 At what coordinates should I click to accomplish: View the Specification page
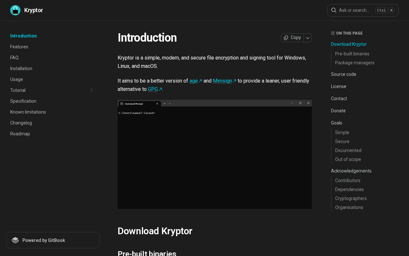point(23,101)
